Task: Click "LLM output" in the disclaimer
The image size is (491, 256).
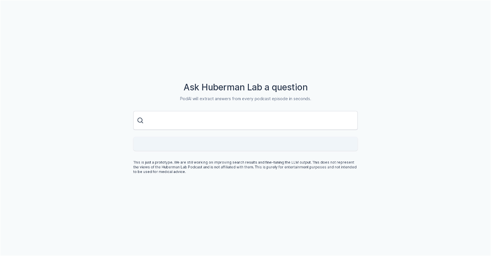Action: coord(301,162)
